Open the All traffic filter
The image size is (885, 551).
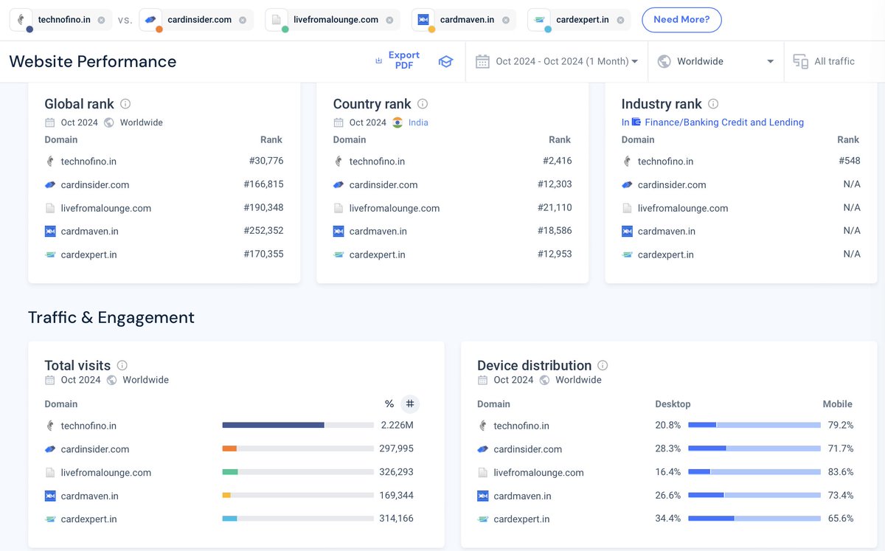[x=824, y=61]
